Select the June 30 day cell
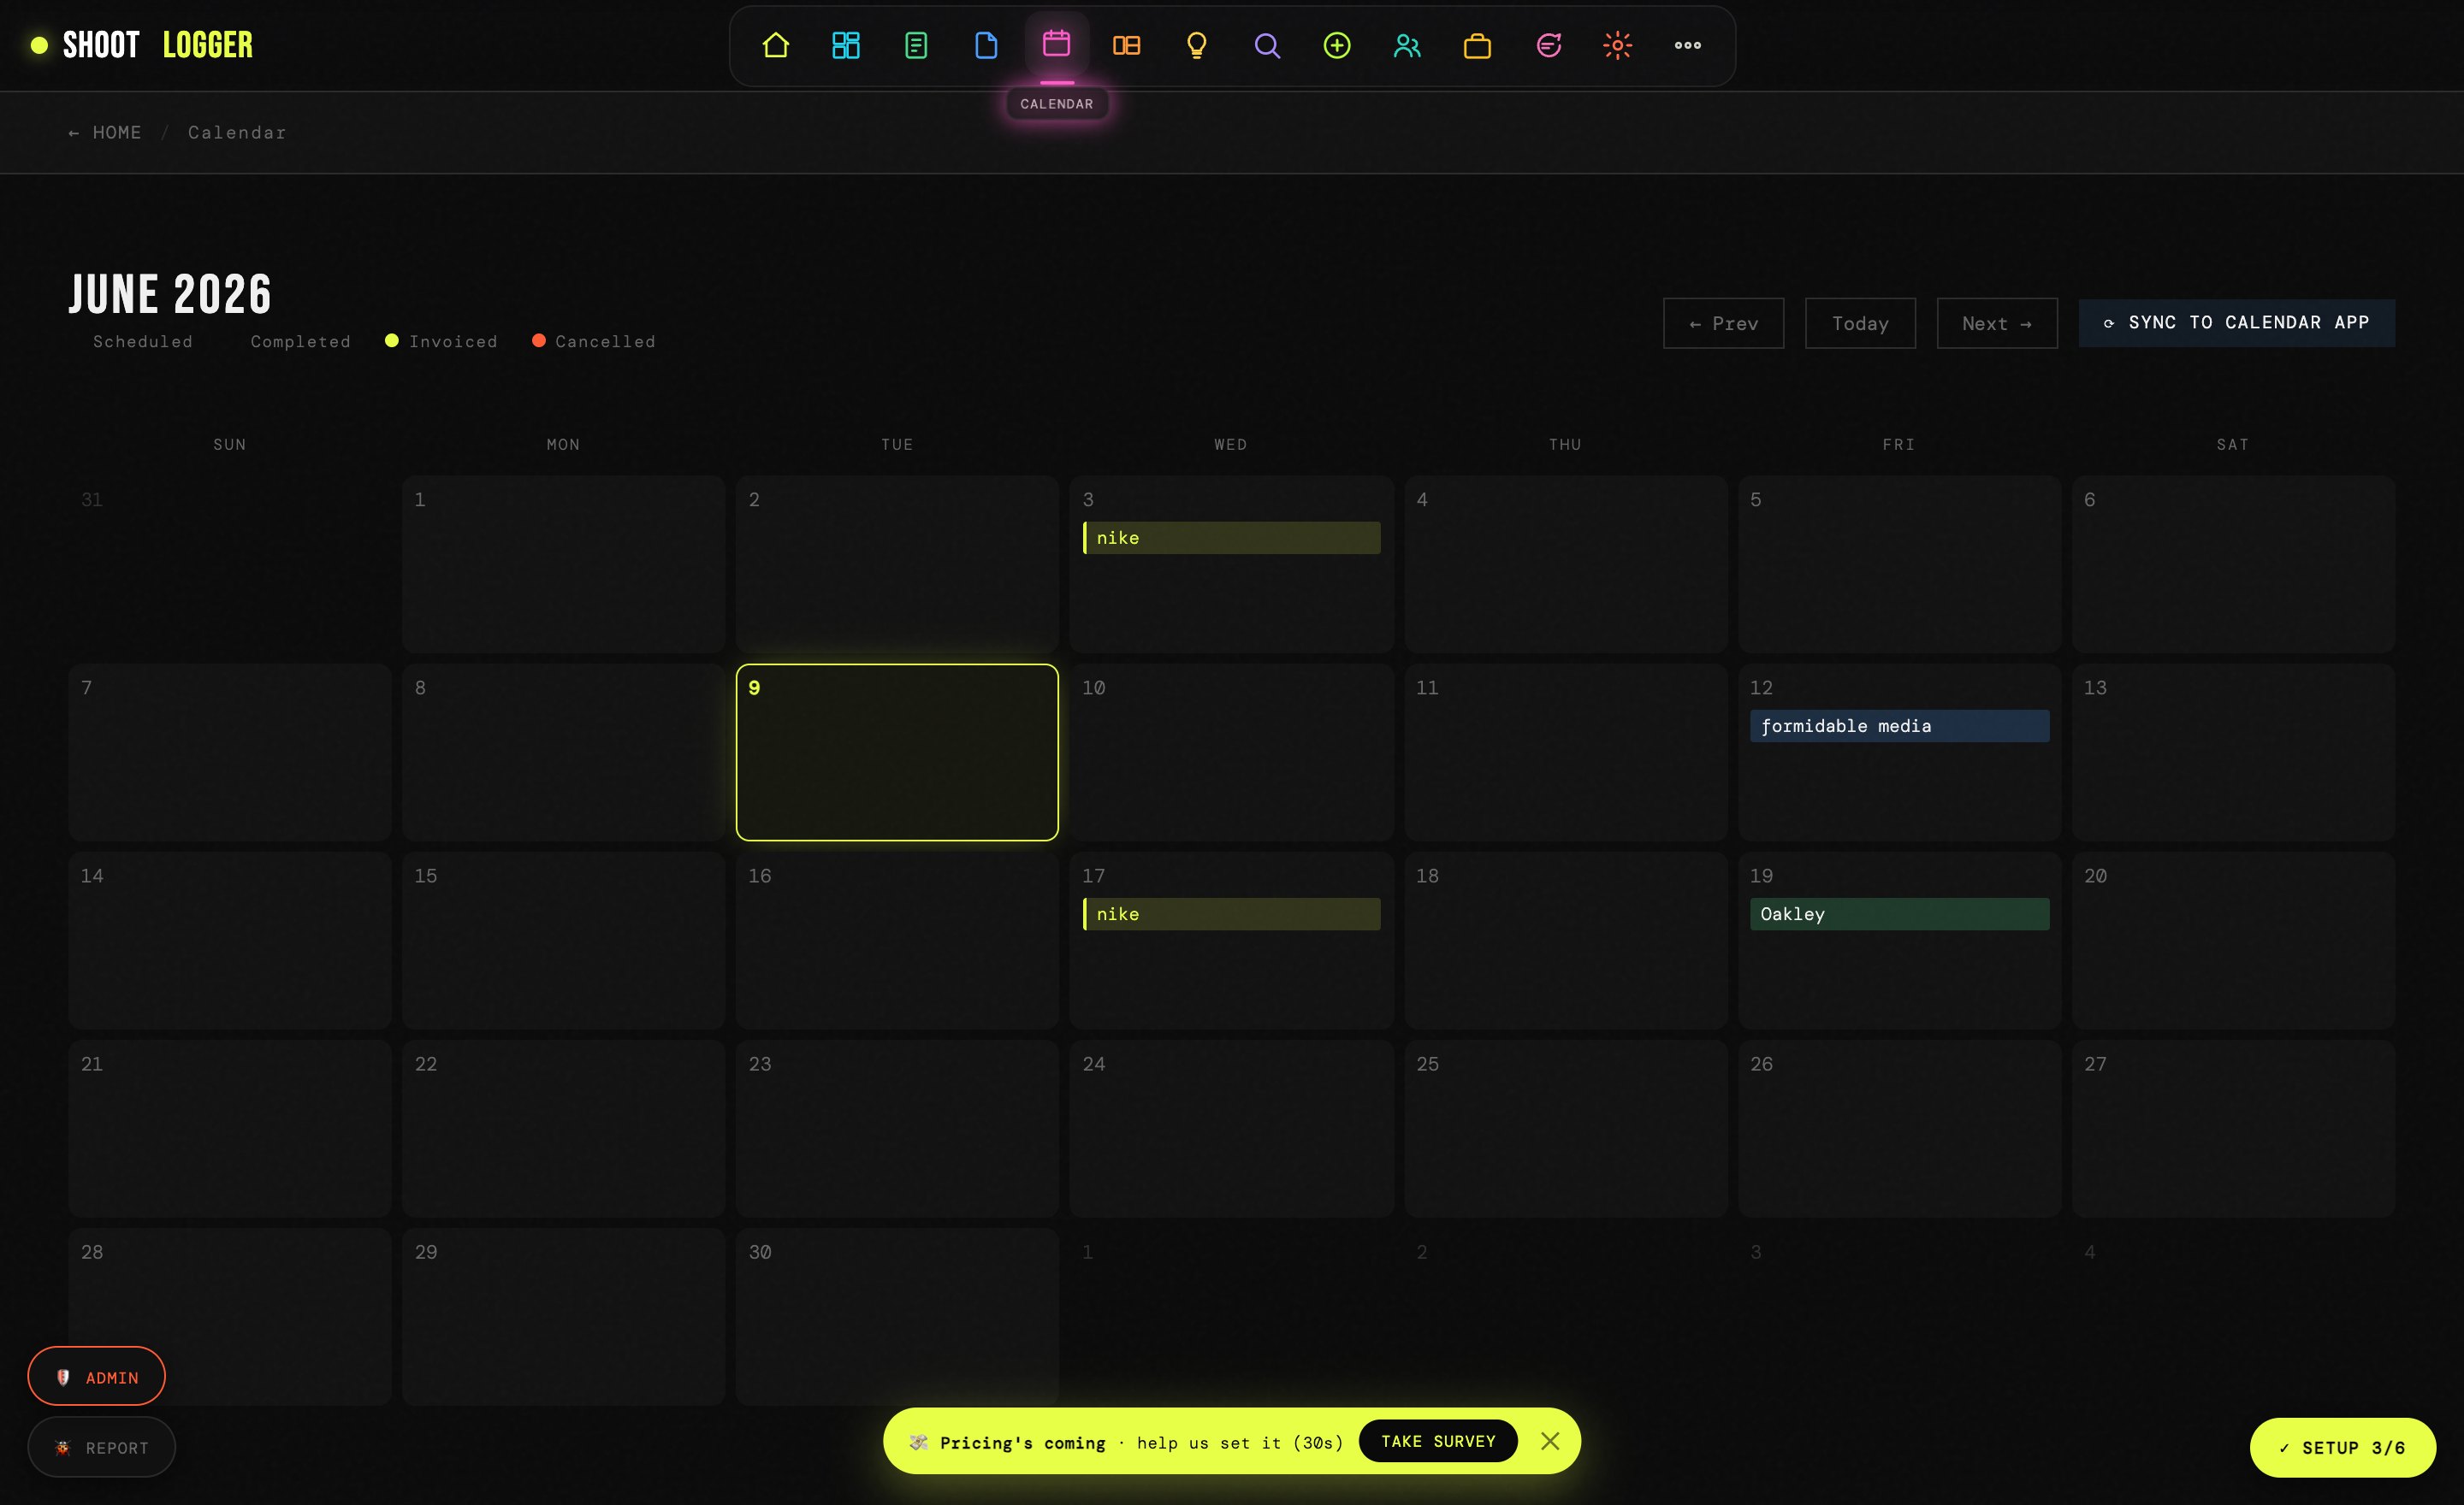This screenshot has height=1505, width=2464. tap(897, 1316)
